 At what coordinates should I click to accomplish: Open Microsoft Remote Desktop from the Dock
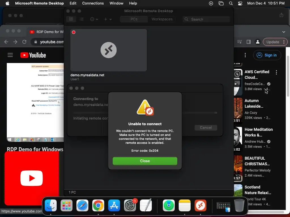point(201,205)
